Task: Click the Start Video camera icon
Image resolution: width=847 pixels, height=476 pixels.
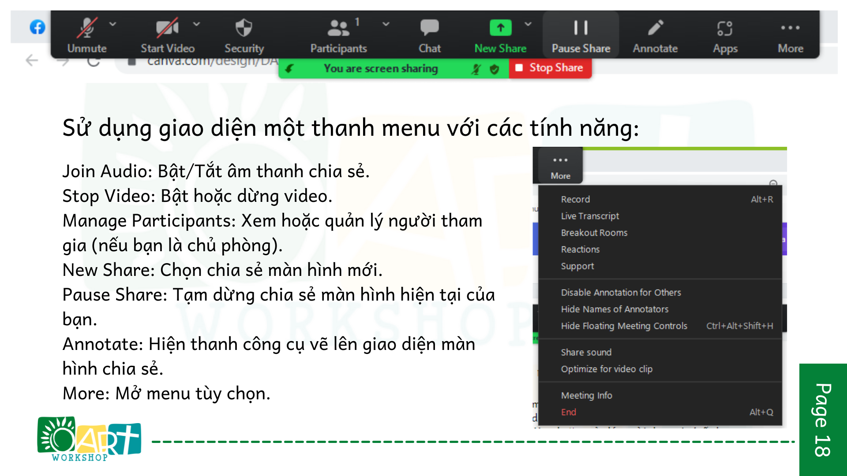Action: (167, 28)
